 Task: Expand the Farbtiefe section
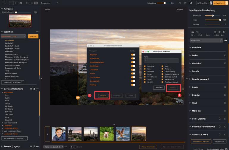coord(190,47)
